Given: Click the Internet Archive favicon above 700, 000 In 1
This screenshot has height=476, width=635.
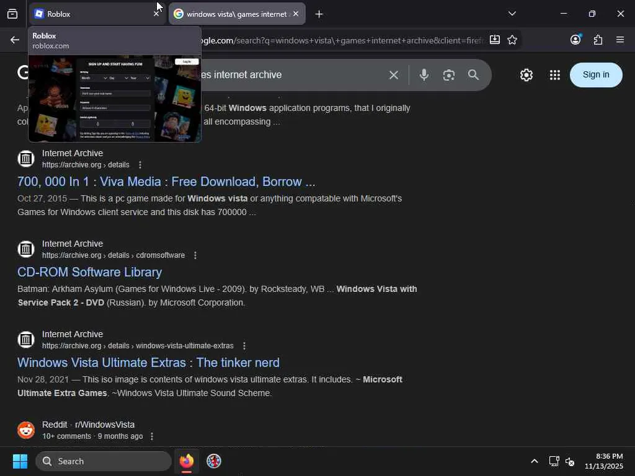Looking at the screenshot, I should [26, 159].
